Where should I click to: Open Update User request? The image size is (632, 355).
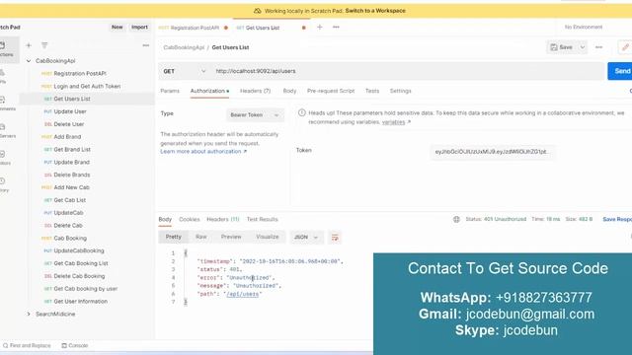(70, 111)
